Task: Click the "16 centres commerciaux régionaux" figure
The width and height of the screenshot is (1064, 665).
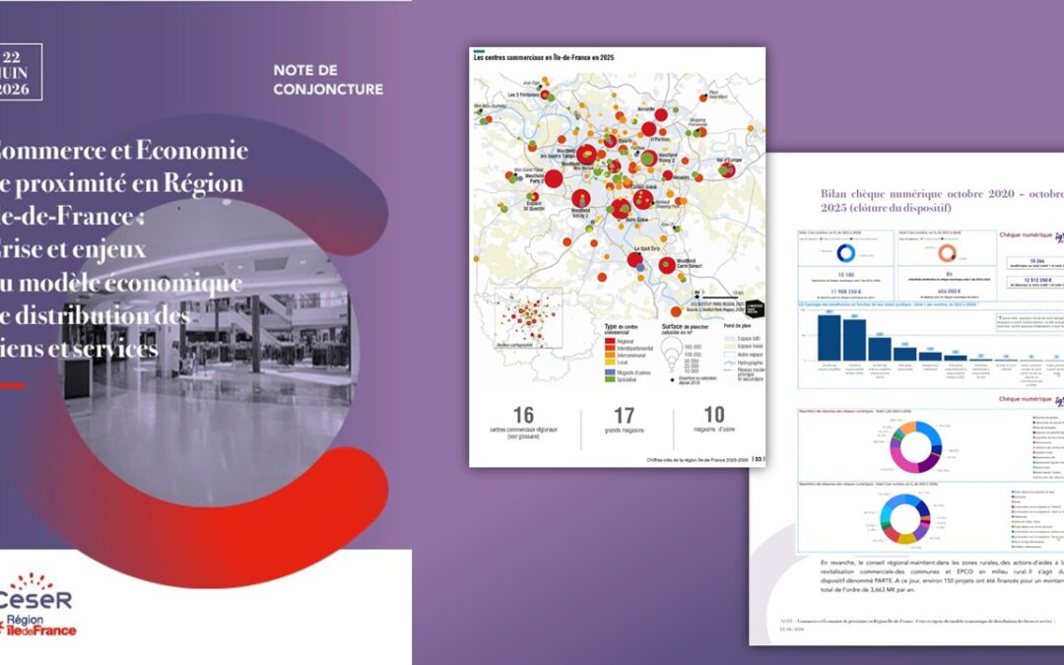Action: pos(523,423)
